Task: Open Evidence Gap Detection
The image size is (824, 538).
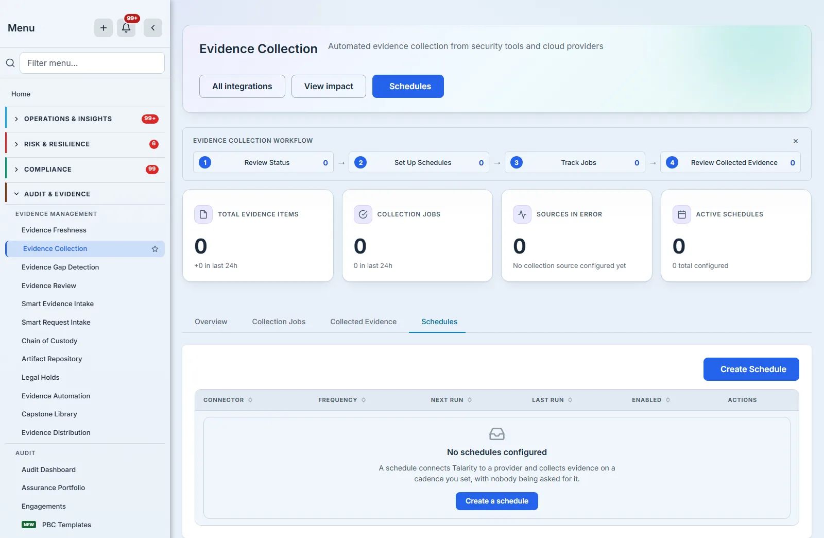Action: click(x=85, y=267)
